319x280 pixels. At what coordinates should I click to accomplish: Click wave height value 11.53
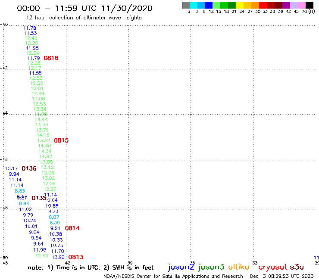coord(30,33)
